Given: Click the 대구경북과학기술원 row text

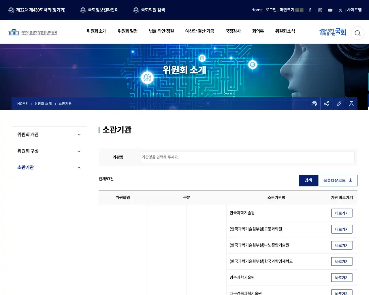Looking at the screenshot, I should point(246,293).
